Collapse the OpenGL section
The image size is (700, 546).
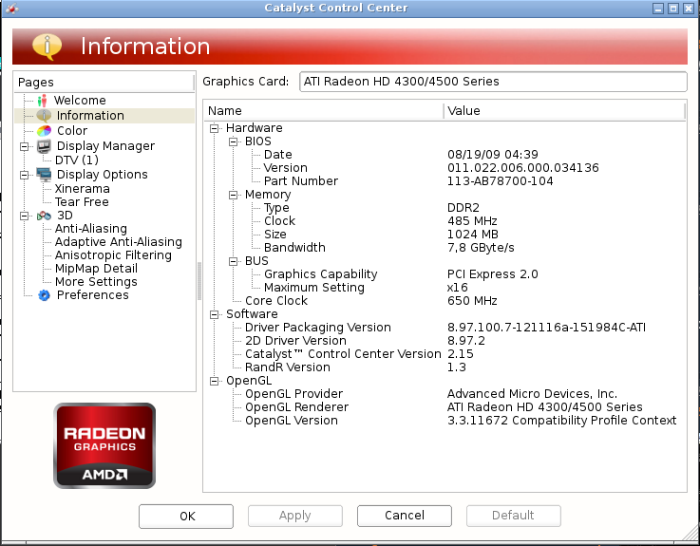215,382
